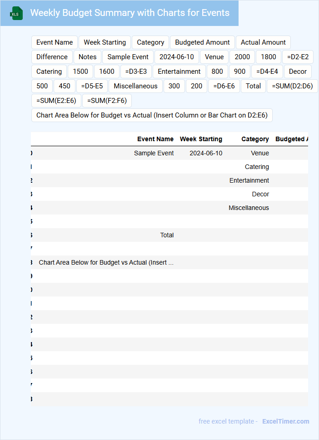This screenshot has height=440, width=319.
Task: Select the 'Week Starting' tag chip
Action: [x=105, y=42]
